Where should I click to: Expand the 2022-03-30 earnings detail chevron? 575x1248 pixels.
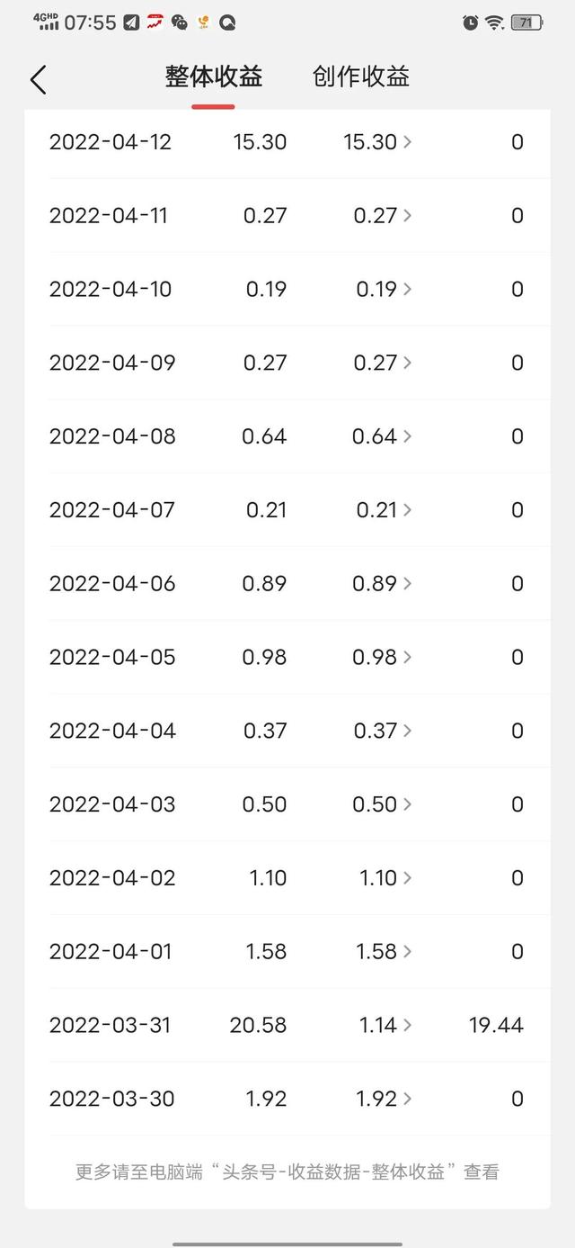(x=408, y=1099)
